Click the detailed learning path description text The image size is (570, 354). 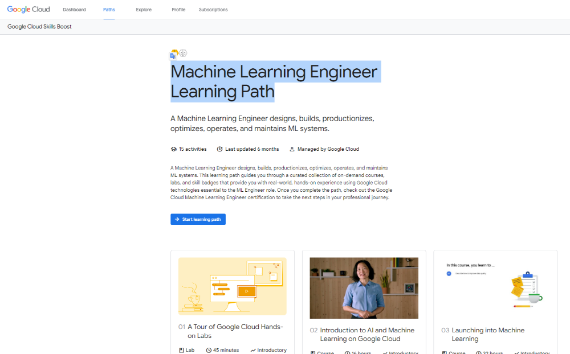pyautogui.click(x=282, y=183)
